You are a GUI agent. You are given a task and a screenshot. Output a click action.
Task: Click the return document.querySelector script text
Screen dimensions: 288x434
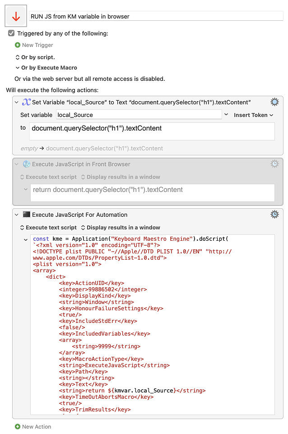[107, 190]
